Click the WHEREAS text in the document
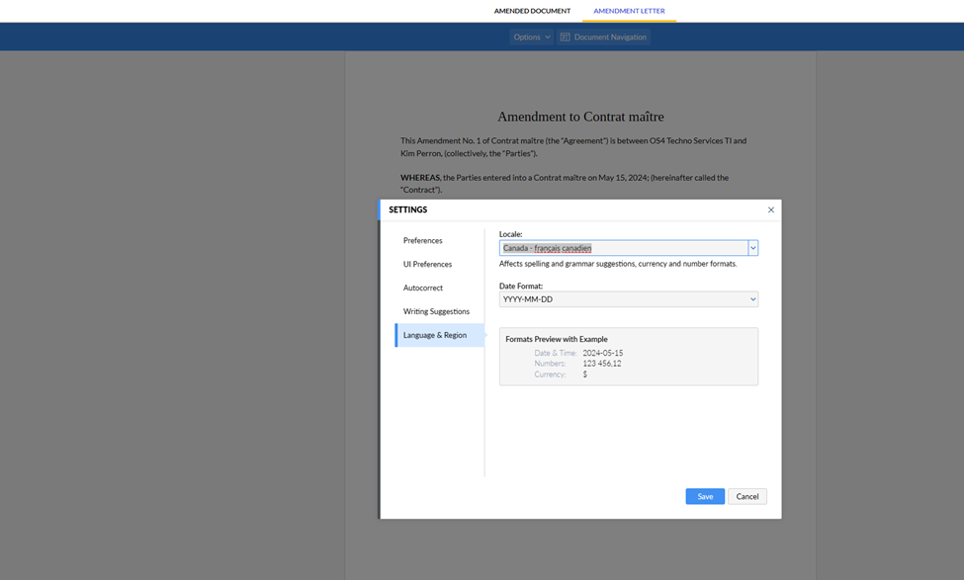 click(x=420, y=178)
